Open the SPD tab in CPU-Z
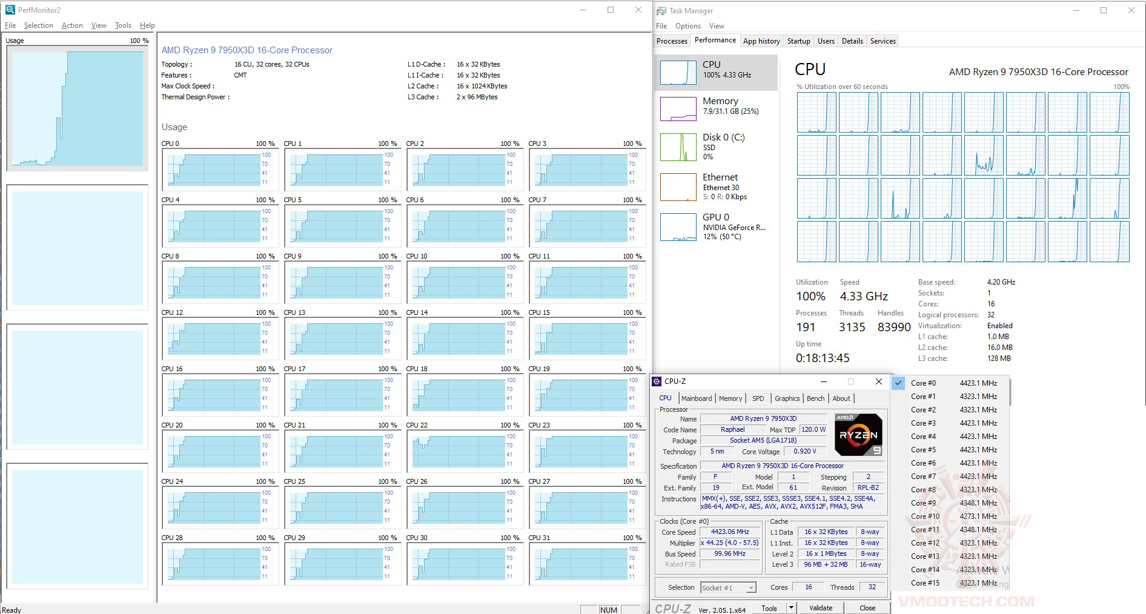The image size is (1146, 614). click(x=758, y=398)
